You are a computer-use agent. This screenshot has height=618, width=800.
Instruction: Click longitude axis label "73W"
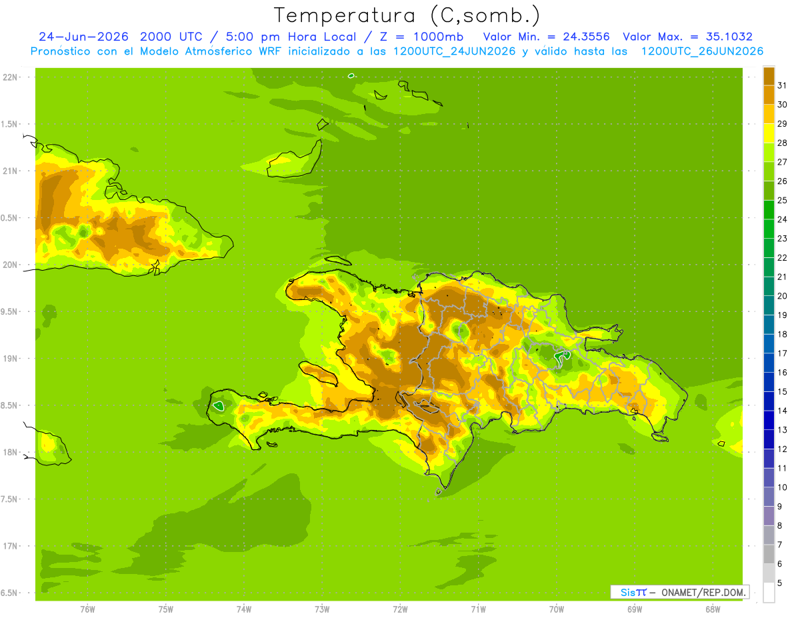point(322,609)
